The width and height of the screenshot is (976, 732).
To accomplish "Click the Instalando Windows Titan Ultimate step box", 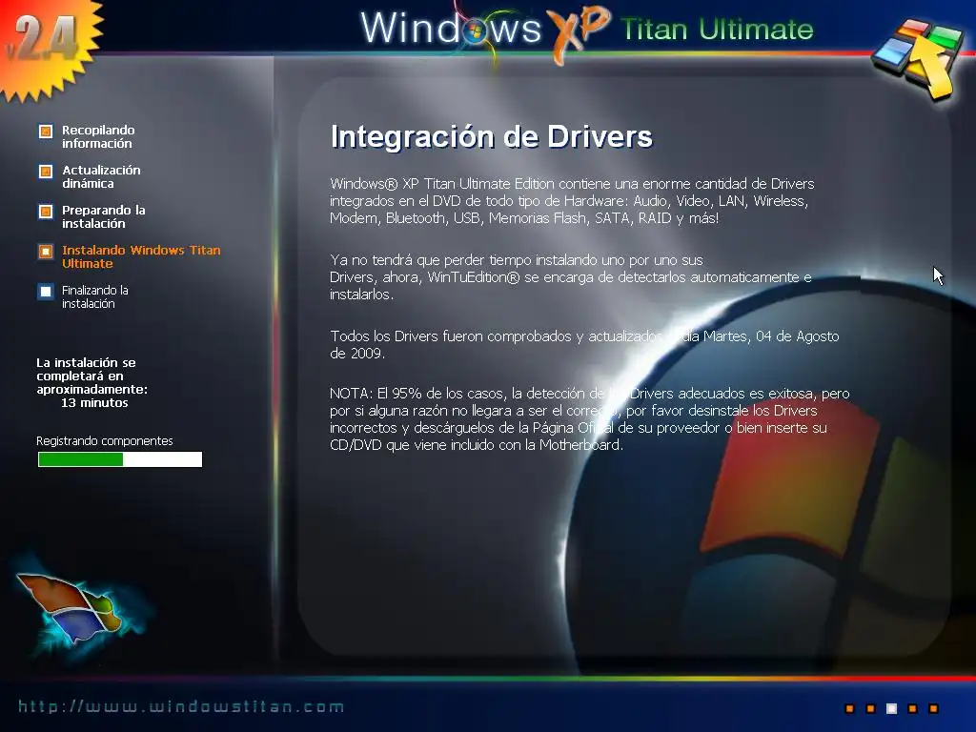I will (x=46, y=252).
